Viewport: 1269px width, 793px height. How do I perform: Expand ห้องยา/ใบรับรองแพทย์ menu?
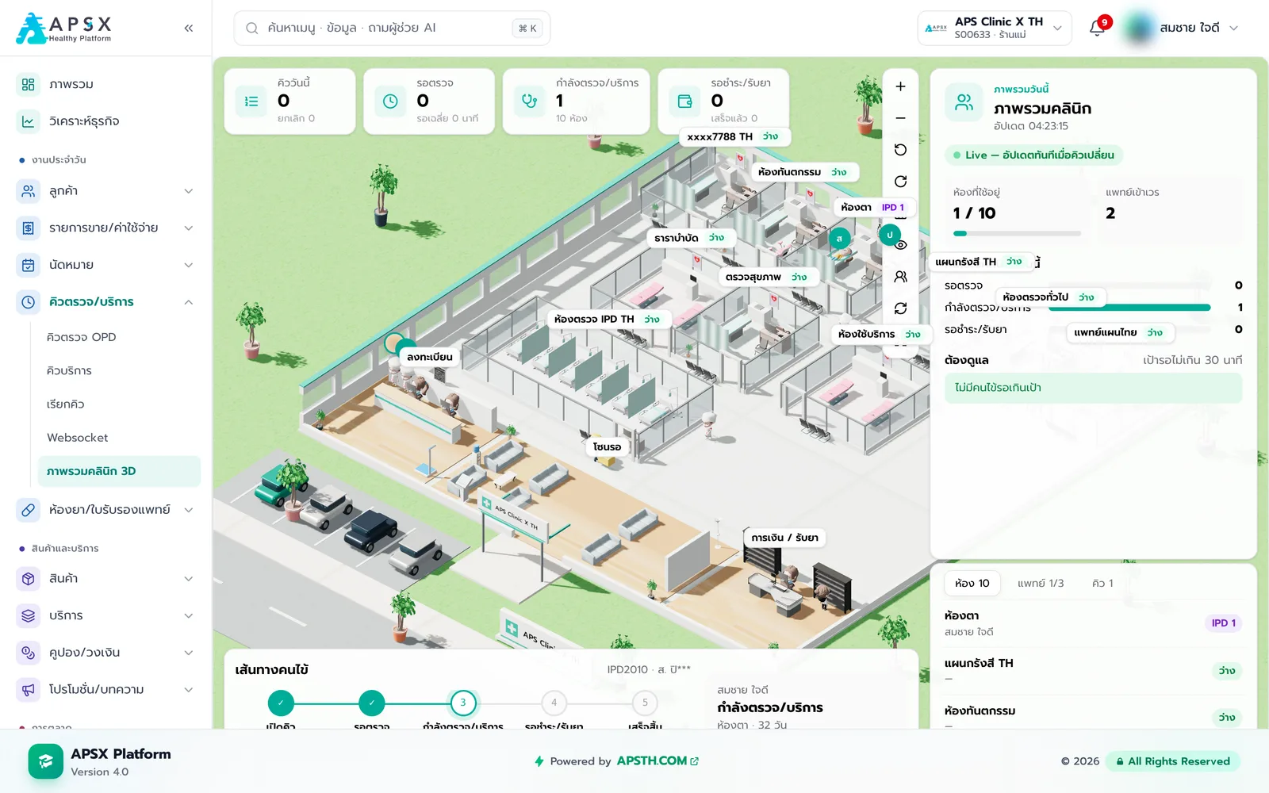[x=106, y=510]
